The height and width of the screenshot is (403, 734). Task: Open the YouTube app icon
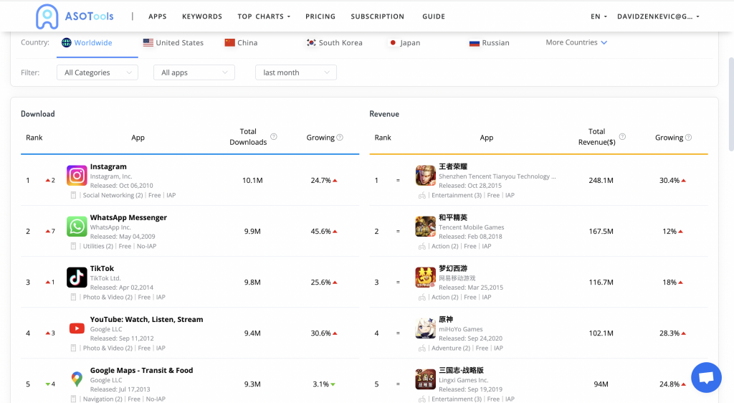pos(77,328)
